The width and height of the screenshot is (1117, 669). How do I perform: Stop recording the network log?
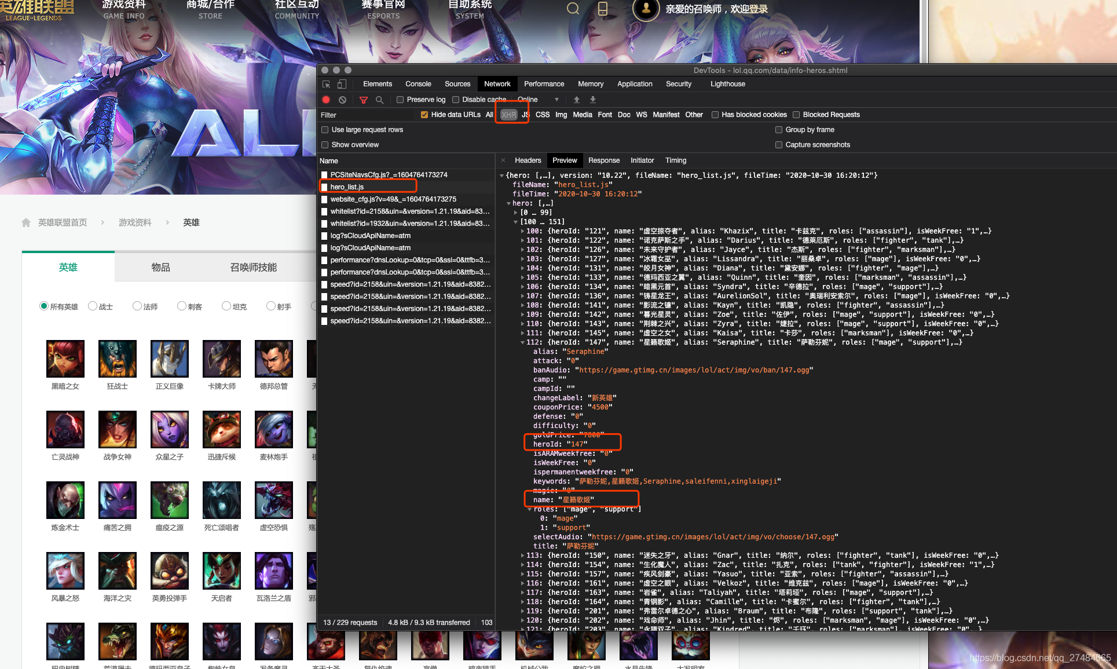click(x=327, y=100)
